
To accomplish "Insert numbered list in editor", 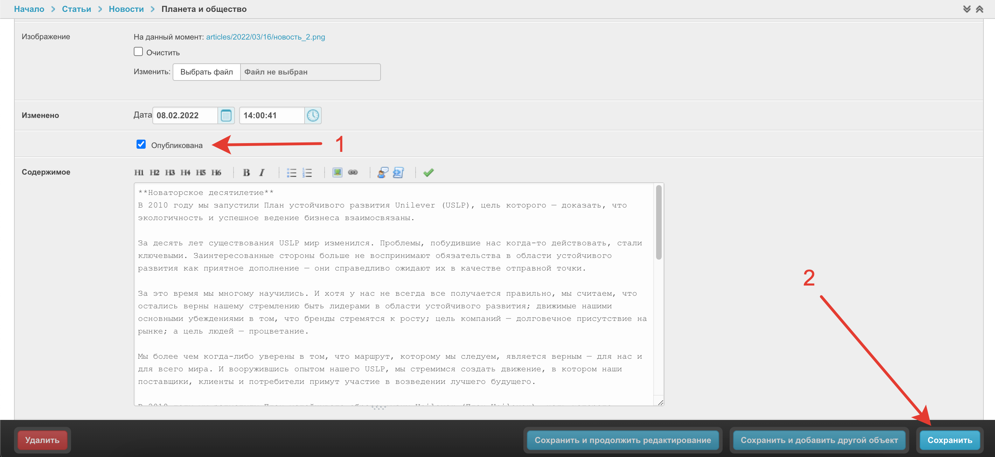I will point(307,173).
